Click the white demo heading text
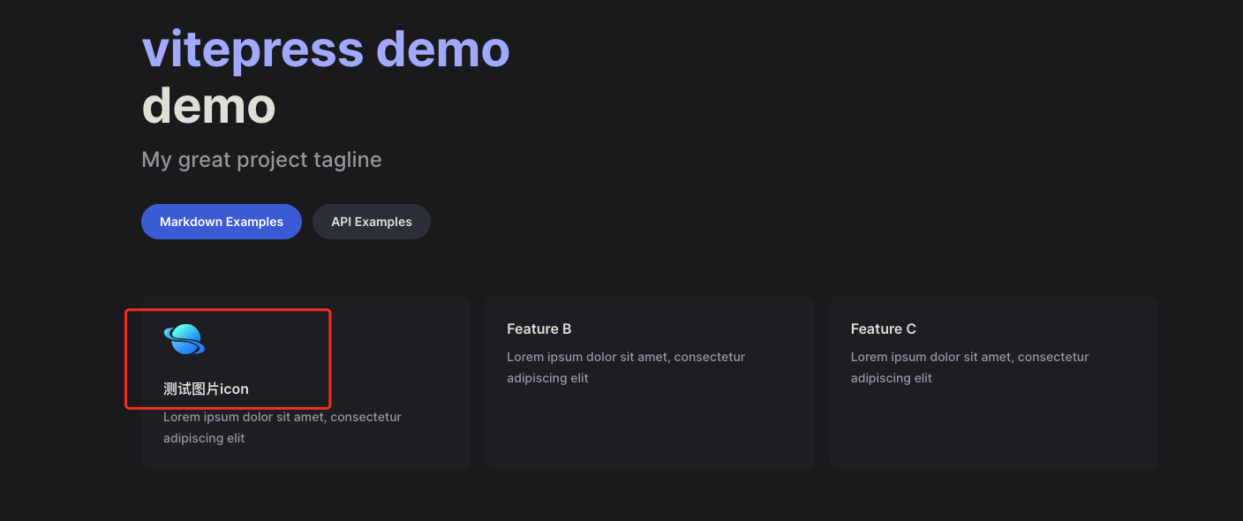The height and width of the screenshot is (521, 1243). pyautogui.click(x=208, y=106)
